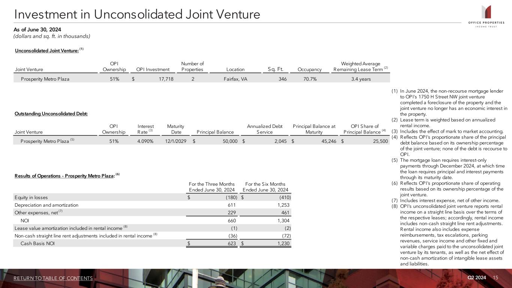Click the Q2 2024 footer label
512x288 pixels.
click(477, 277)
